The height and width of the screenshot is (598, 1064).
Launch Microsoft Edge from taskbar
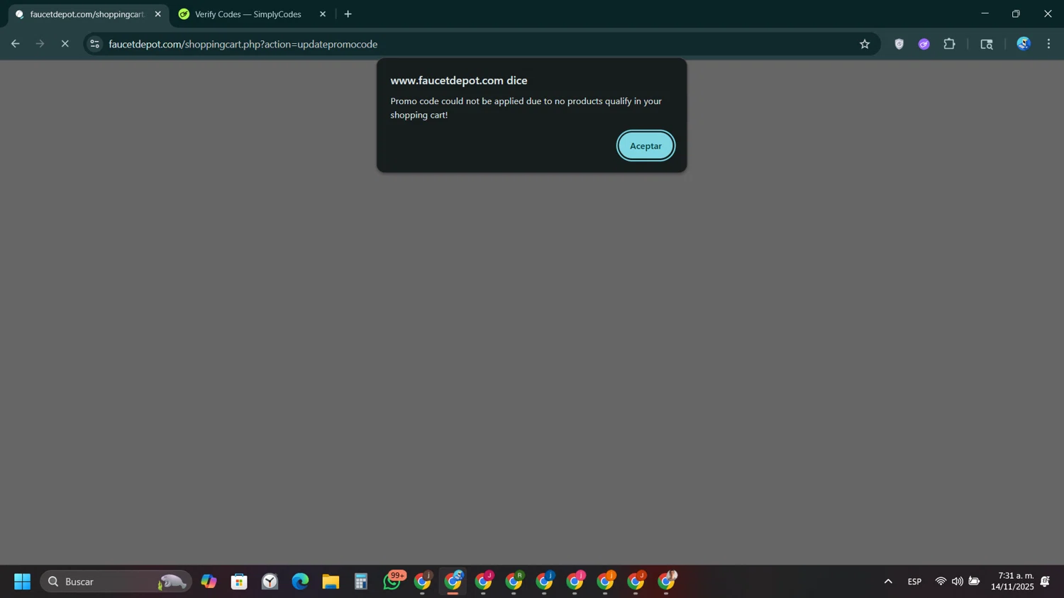click(x=300, y=582)
